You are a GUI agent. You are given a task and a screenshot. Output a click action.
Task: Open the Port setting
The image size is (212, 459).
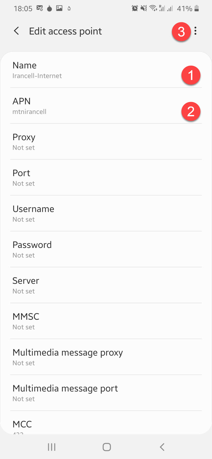106,178
